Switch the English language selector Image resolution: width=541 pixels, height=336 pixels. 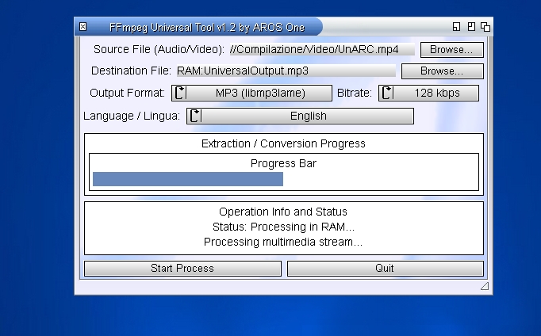(x=300, y=116)
